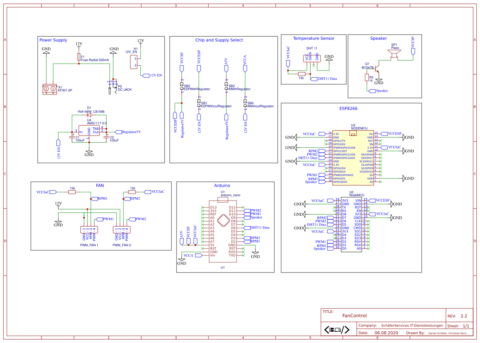Click the PWM_FAN 1 connector symbol
Screen dimensions: 480x343
(89, 230)
